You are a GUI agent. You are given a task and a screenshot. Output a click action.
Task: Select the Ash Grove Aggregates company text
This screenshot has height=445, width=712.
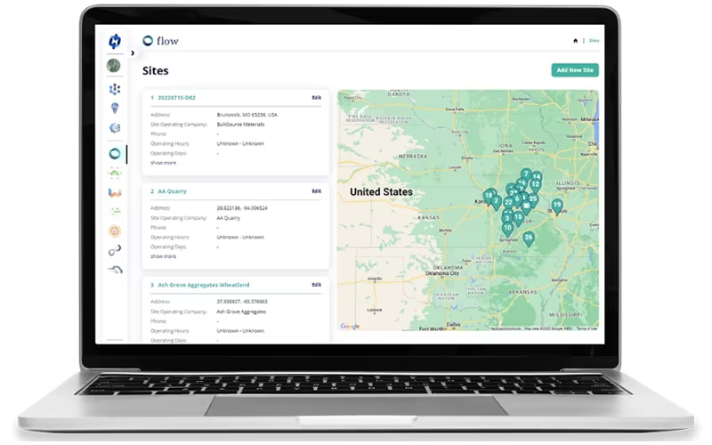tap(241, 311)
